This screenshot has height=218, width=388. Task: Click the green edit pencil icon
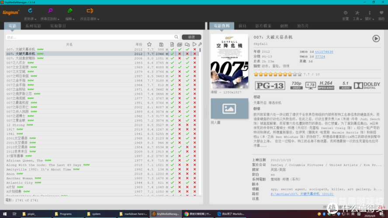(70, 10)
